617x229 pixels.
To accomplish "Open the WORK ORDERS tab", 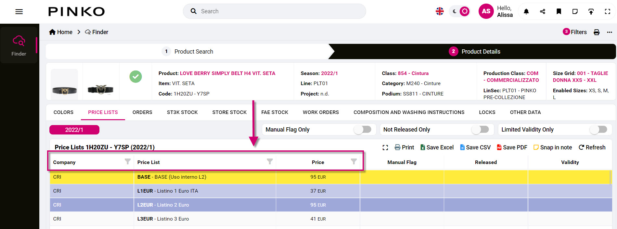I will pyautogui.click(x=321, y=112).
